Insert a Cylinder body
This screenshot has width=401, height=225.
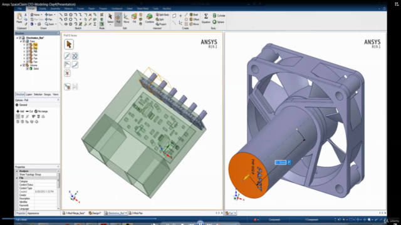point(219,16)
